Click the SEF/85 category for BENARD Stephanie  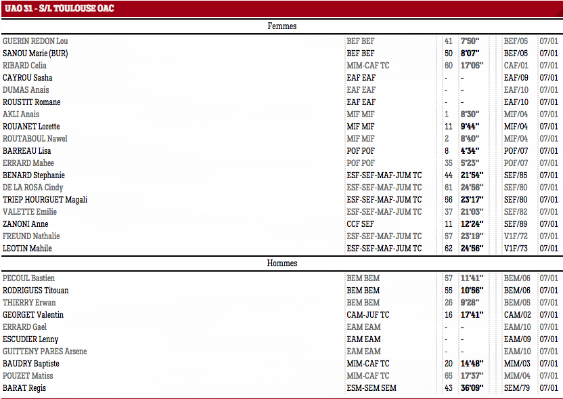click(x=516, y=175)
